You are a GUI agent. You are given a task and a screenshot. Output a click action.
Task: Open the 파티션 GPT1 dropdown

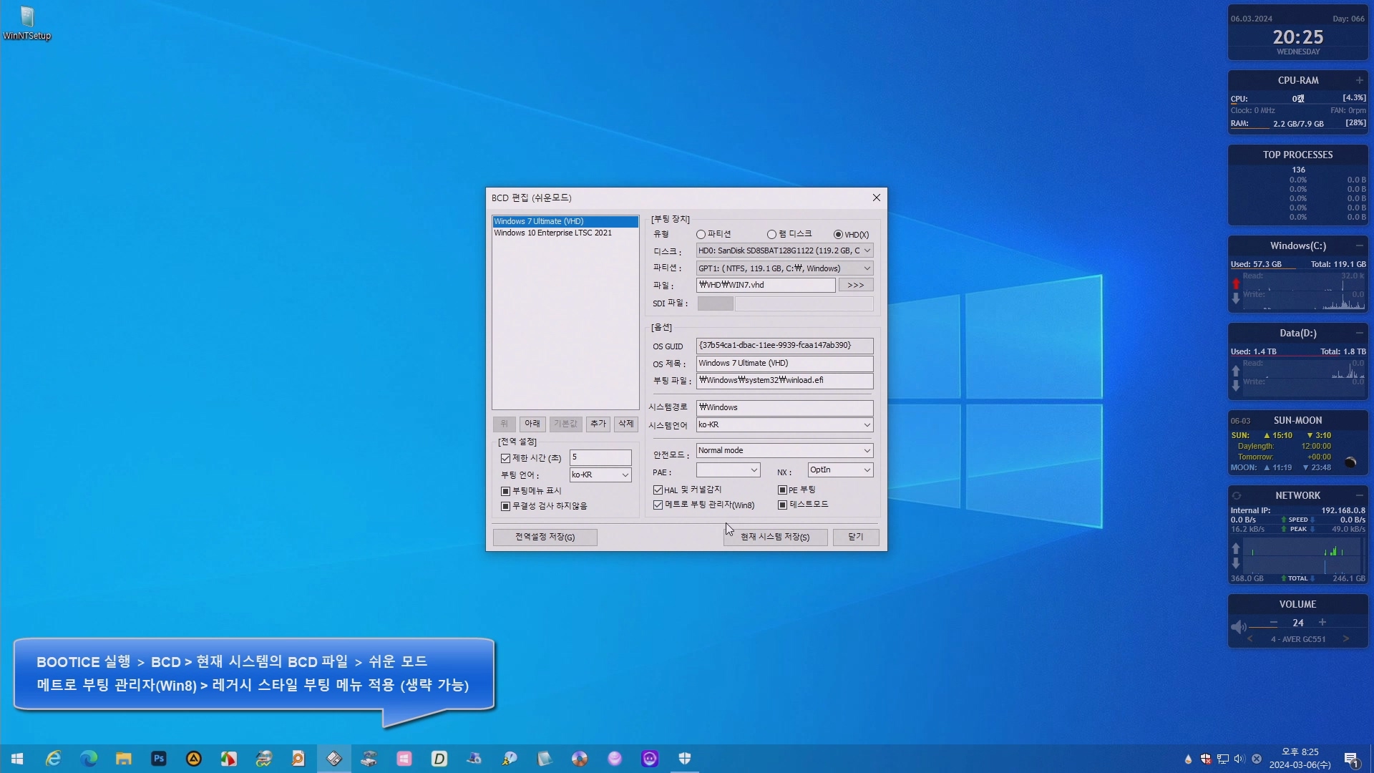[x=784, y=268]
